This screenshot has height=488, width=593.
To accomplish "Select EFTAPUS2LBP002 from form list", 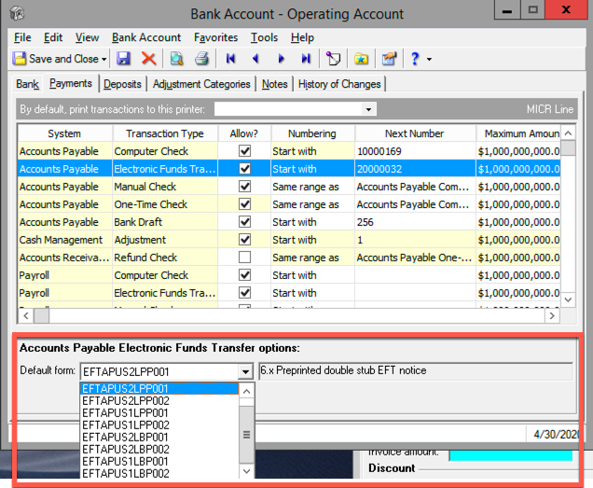I will point(159,450).
